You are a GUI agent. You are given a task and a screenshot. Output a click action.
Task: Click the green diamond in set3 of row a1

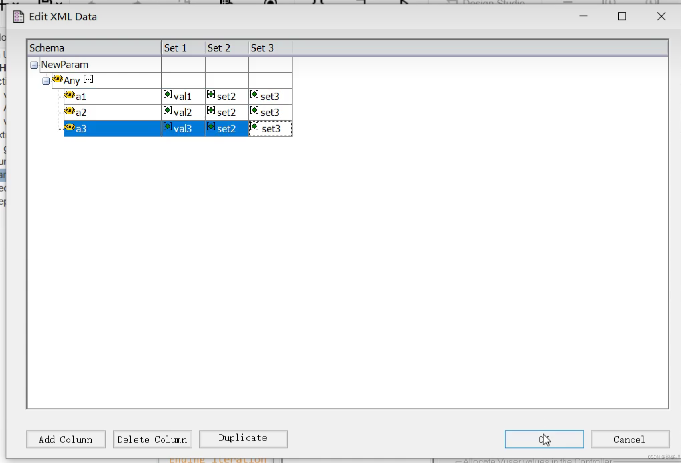(254, 95)
